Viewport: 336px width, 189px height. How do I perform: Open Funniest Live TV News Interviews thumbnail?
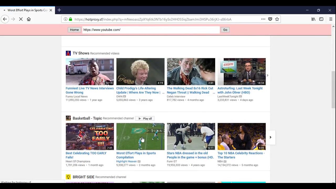tap(90, 72)
